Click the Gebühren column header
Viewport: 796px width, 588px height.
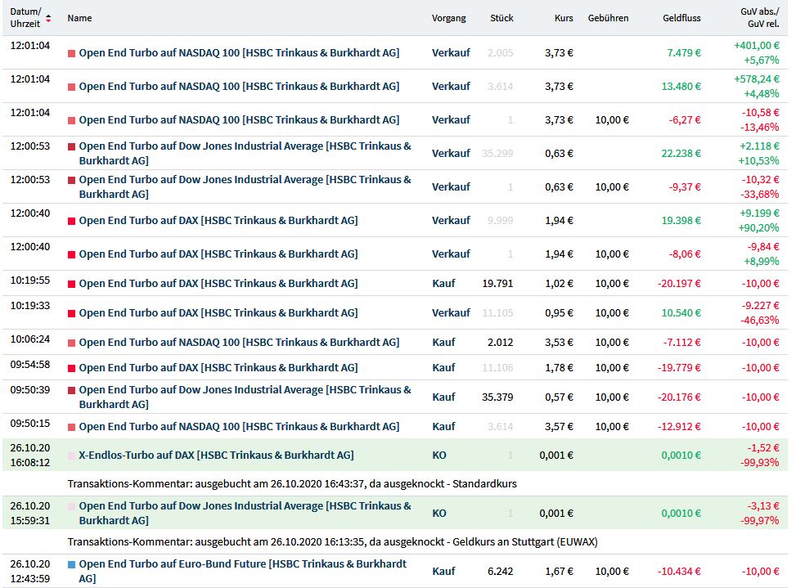[608, 18]
